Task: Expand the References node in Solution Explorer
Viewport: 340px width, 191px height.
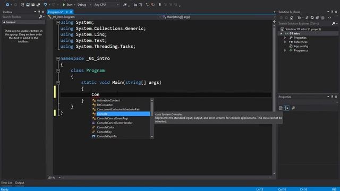Action: coord(285,42)
